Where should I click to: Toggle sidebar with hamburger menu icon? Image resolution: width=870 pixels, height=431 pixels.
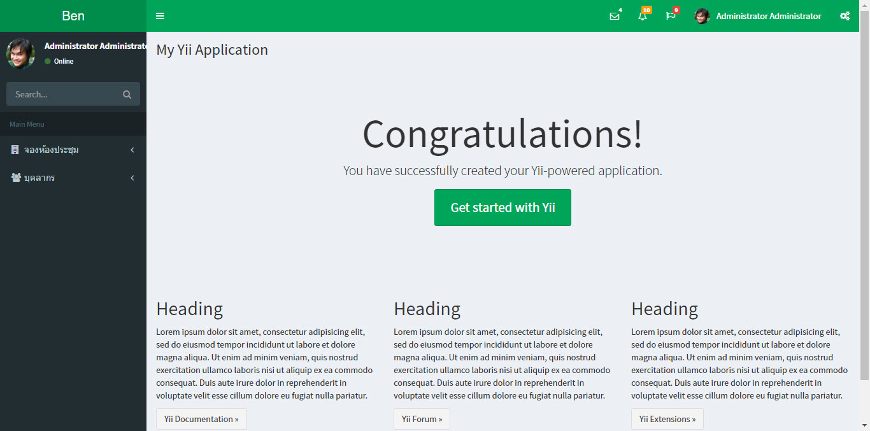160,16
